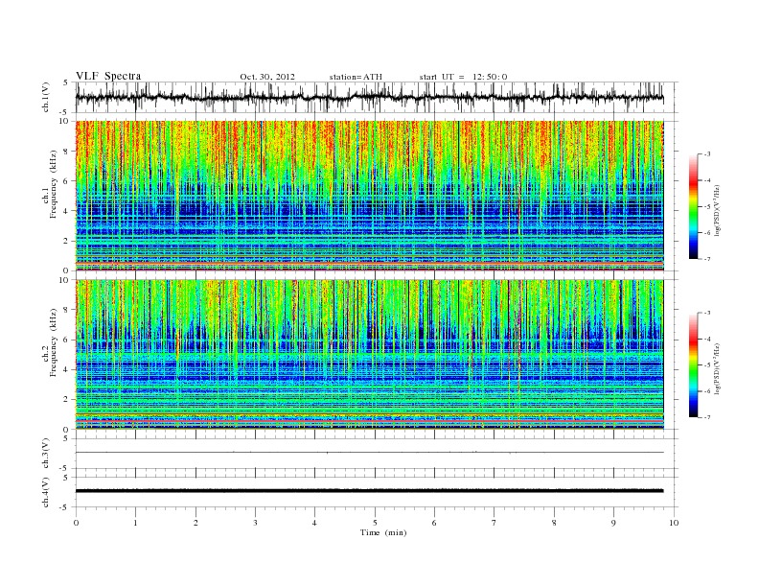The width and height of the screenshot is (759, 587).
Task: Click the "6" kHz tick on the ch.2 frequency axis
Action: [x=67, y=340]
